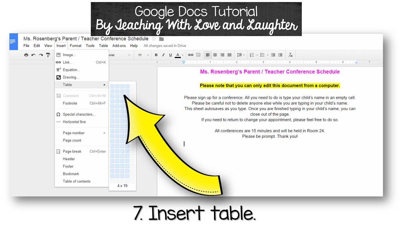
Task: Select Bookmark in the Insert menu
Action: [81, 174]
